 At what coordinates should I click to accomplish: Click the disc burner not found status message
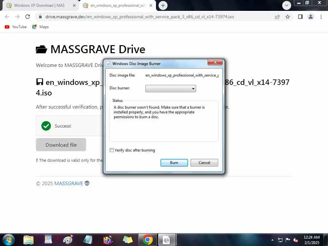(159, 112)
